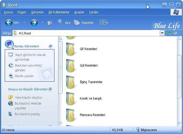
Task: Maximize the Root window
Action: [x=171, y=5]
